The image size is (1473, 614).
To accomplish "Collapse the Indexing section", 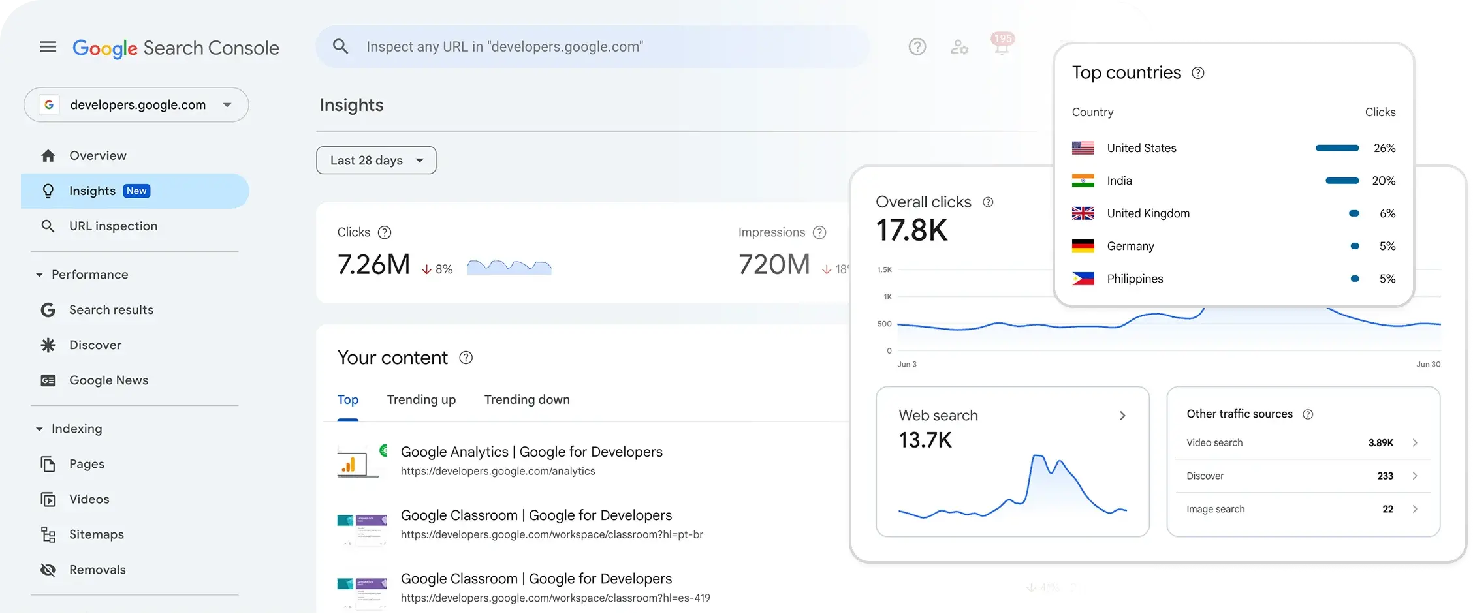I will coord(39,429).
